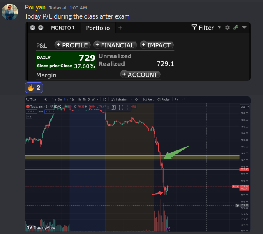Viewport: 263px width, 234px height.
Task: Click the candlestick chart type icon
Action: tap(104, 99)
